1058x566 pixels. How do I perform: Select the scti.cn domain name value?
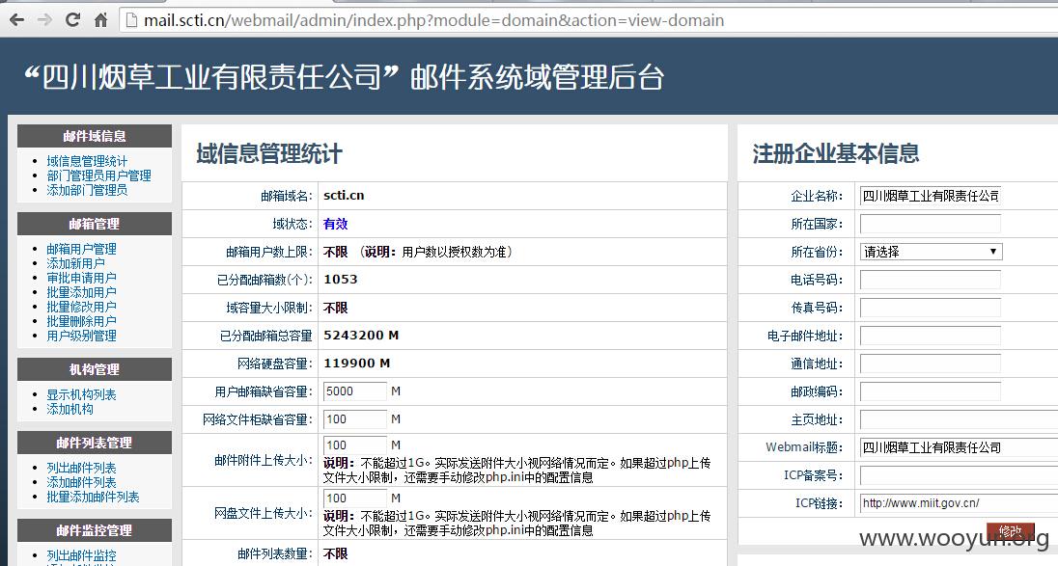(344, 196)
